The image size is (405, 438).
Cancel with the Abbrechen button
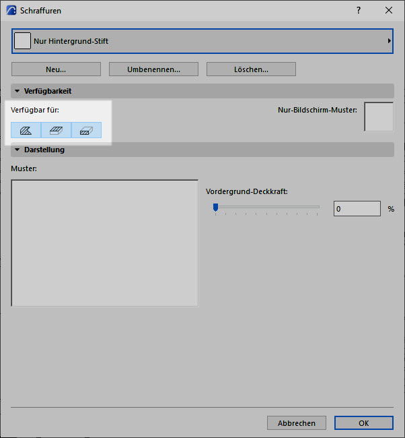point(297,423)
